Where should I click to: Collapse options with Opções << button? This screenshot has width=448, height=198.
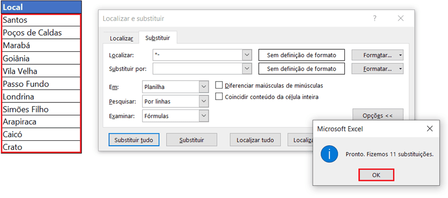(378, 115)
